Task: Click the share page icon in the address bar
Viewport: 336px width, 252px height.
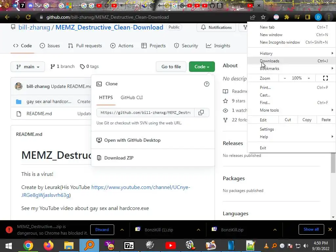Action: click(253, 17)
